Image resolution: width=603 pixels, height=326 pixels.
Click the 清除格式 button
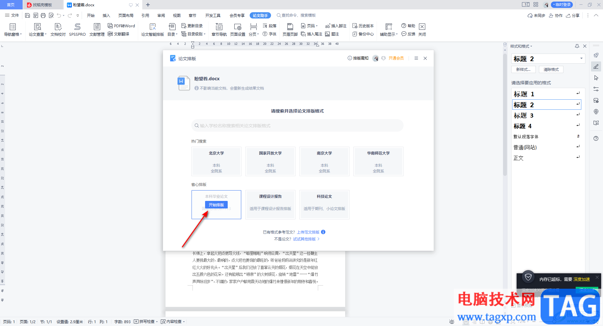pyautogui.click(x=551, y=70)
